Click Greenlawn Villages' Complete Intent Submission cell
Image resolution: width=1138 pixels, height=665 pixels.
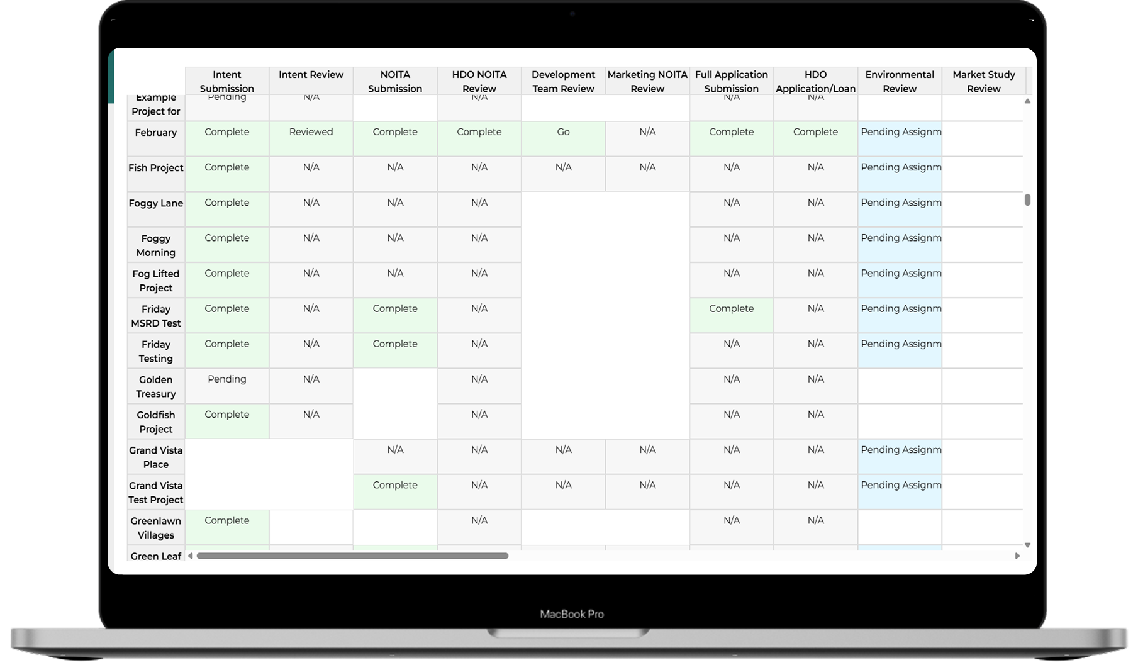point(227,527)
